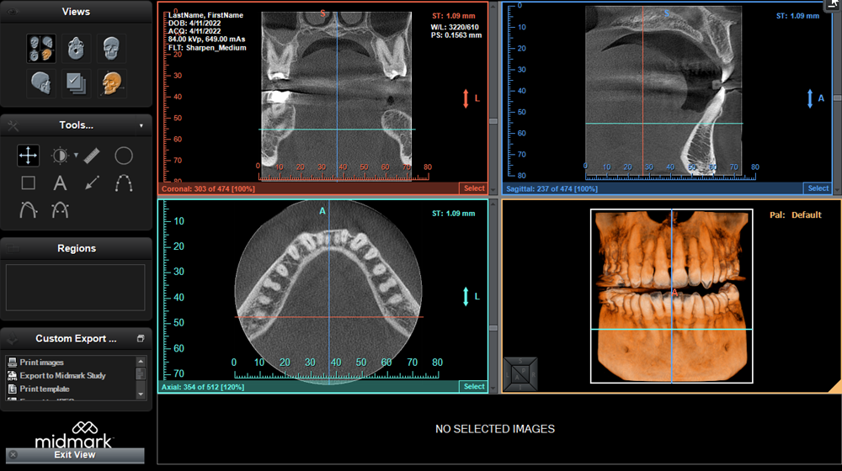Click the Axial slice slider thumb
The height and width of the screenshot is (471, 842).
[493, 328]
